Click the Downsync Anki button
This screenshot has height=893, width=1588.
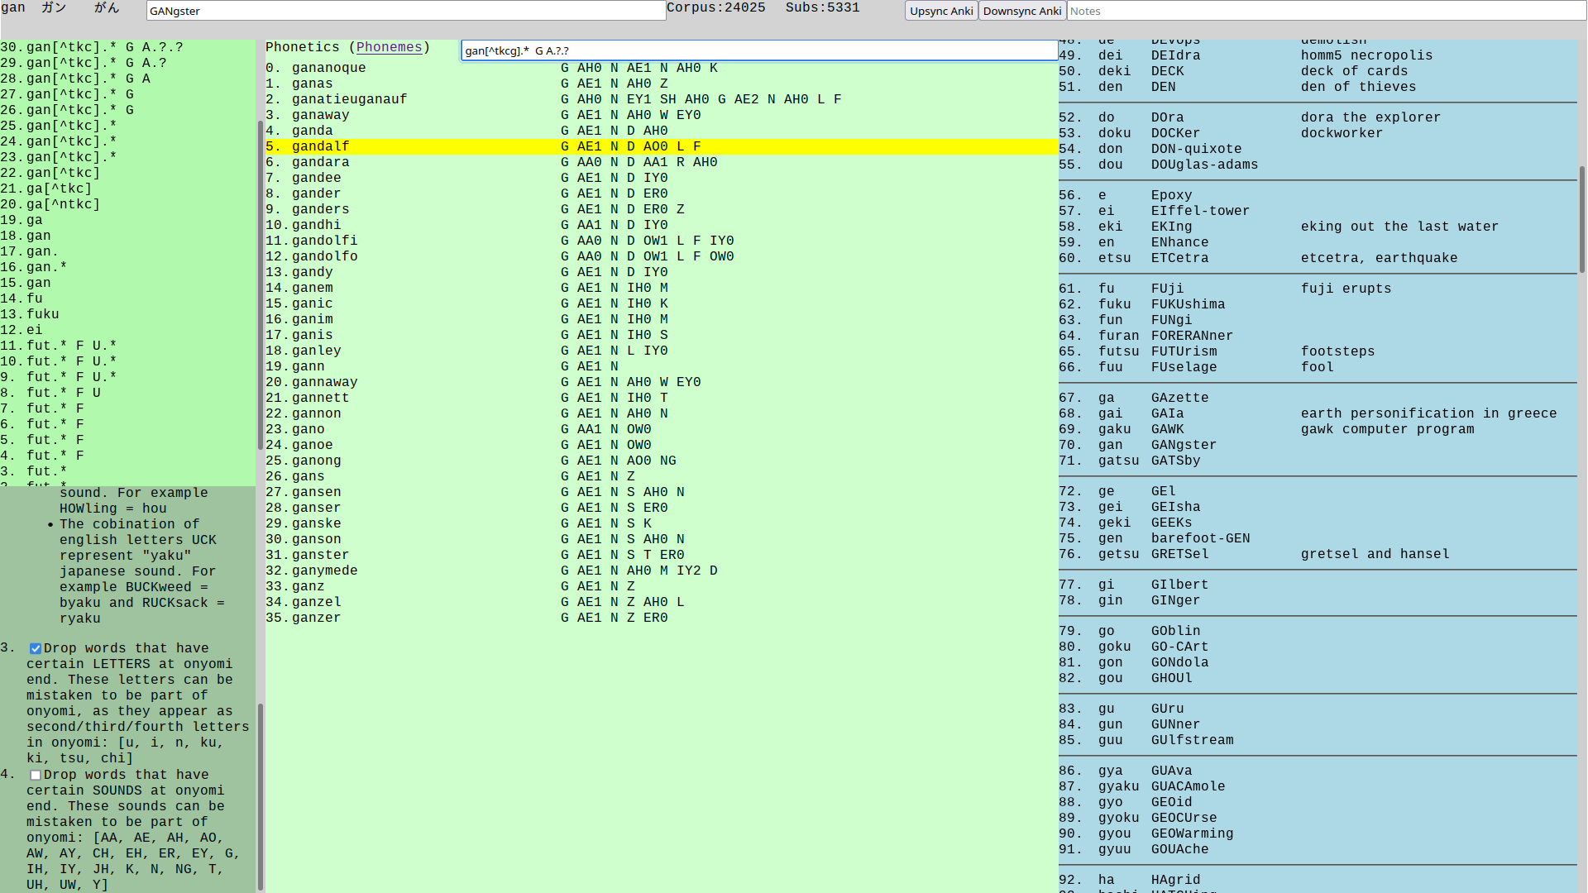[1021, 11]
